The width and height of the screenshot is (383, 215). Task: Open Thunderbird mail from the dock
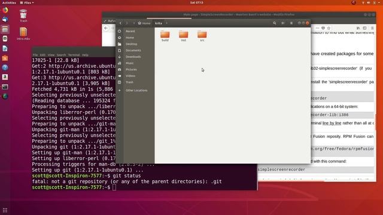[x=5, y=20]
